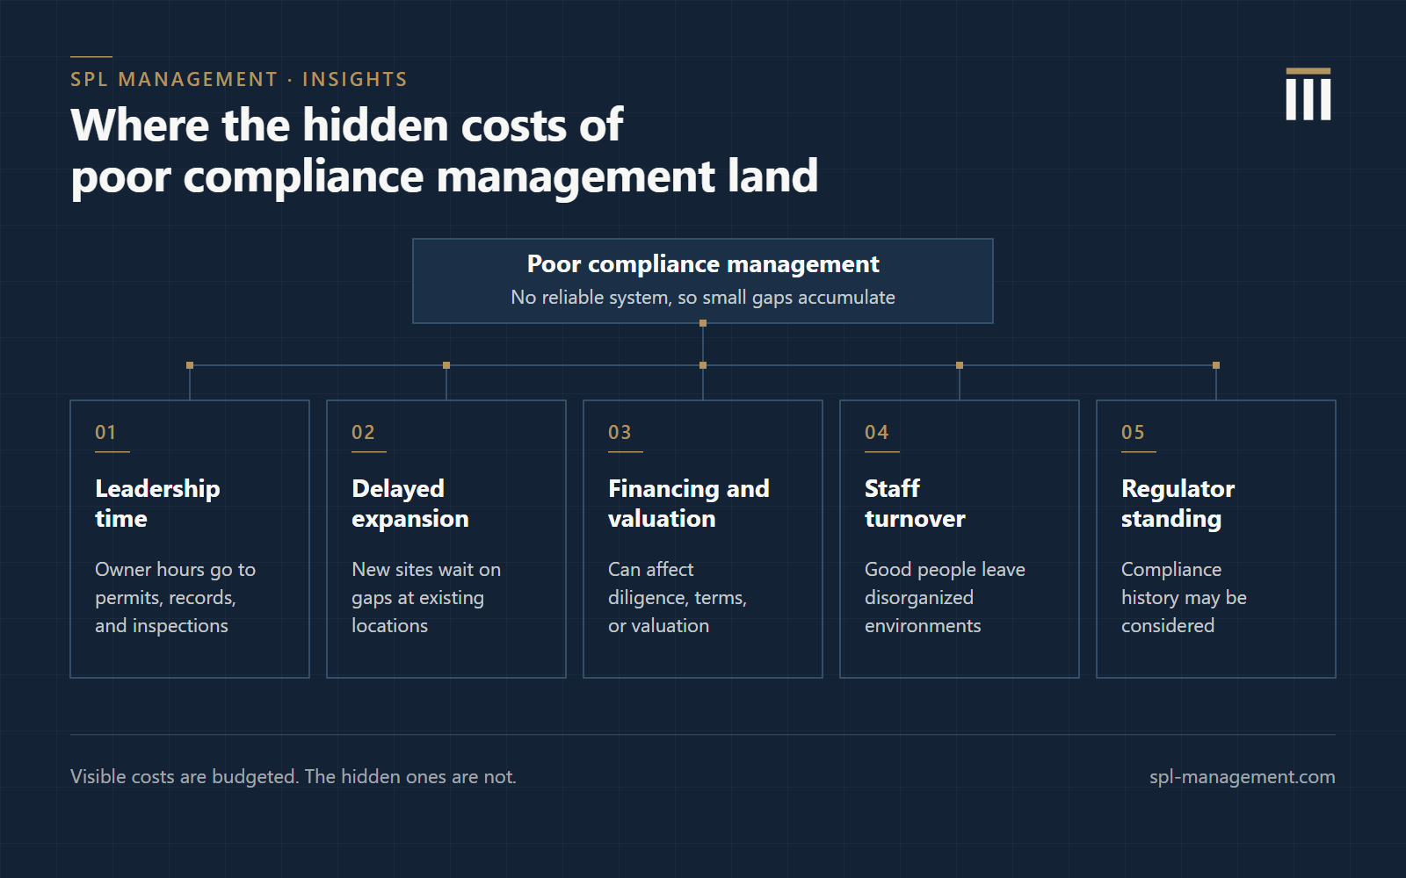
Task: Click the 'Delayed expansion' card title
Action: [x=410, y=503]
